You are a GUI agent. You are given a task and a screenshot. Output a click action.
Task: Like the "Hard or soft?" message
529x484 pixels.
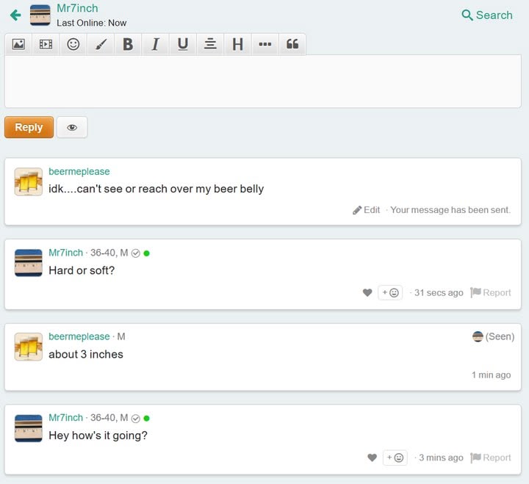[x=367, y=292]
